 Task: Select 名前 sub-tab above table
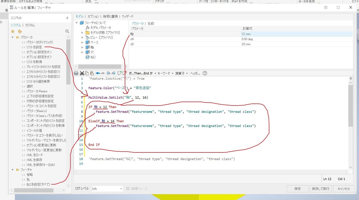[x=151, y=23]
